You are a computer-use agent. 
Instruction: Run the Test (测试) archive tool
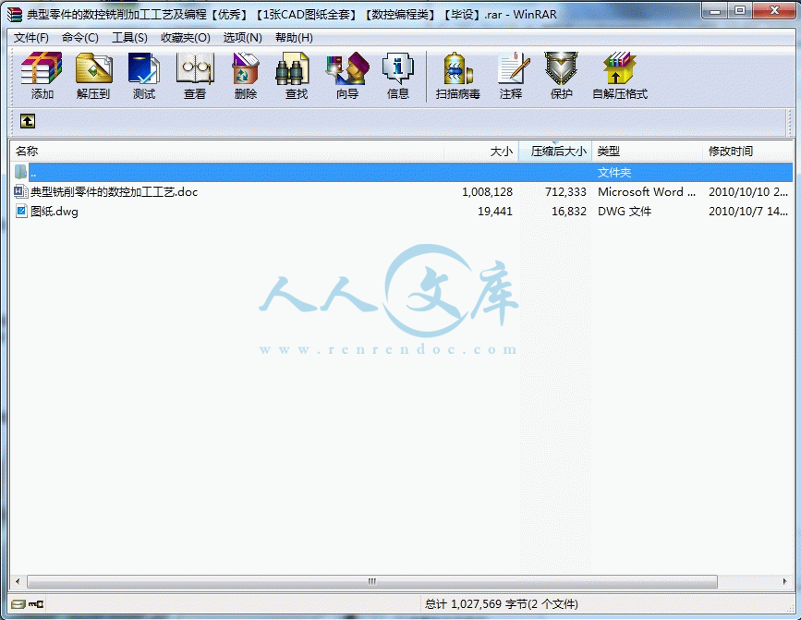(x=143, y=76)
